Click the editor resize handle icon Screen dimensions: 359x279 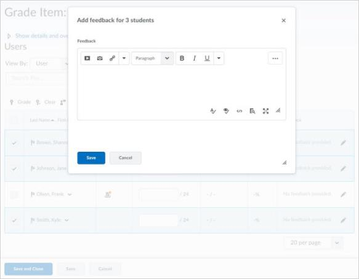click(278, 111)
